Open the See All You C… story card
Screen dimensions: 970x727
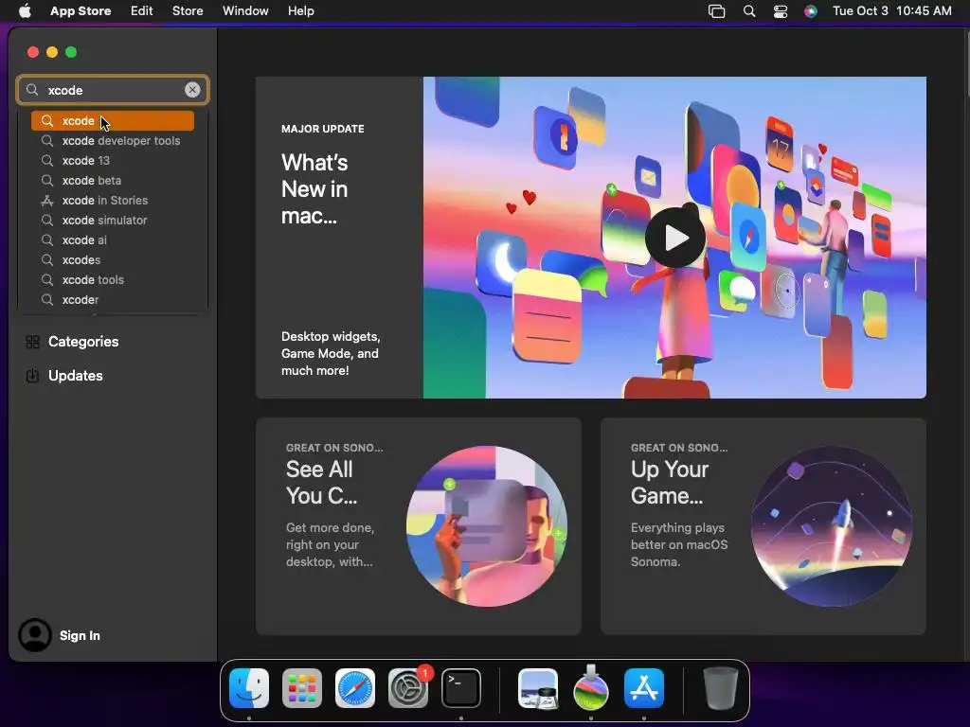click(x=418, y=526)
